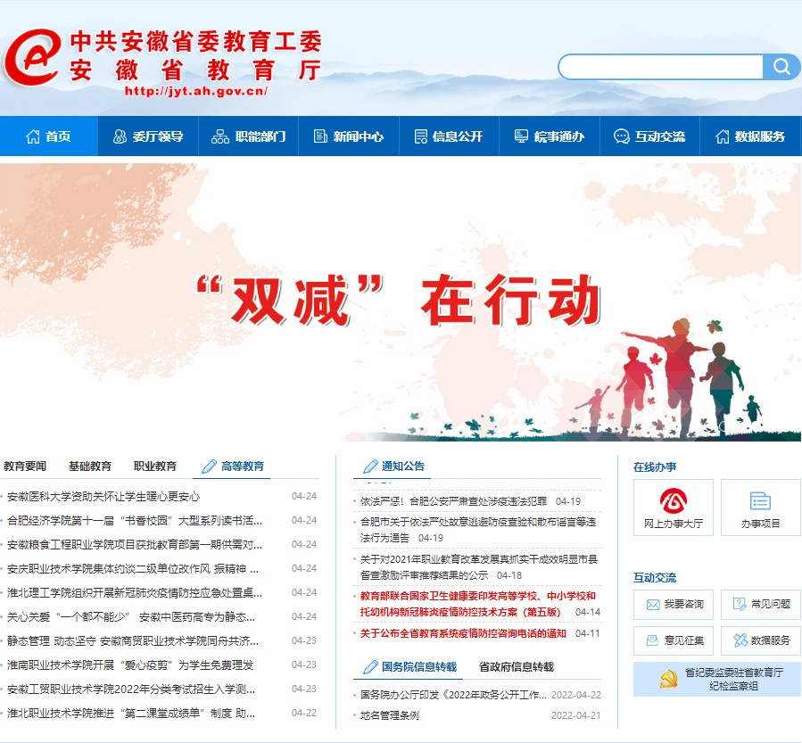This screenshot has width=802, height=743.
Task: Click the 网上办事大厅 label text
Action: (x=674, y=524)
